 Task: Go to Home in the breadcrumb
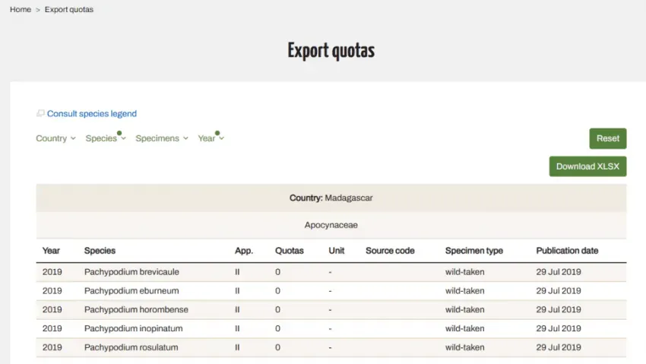pyautogui.click(x=21, y=9)
